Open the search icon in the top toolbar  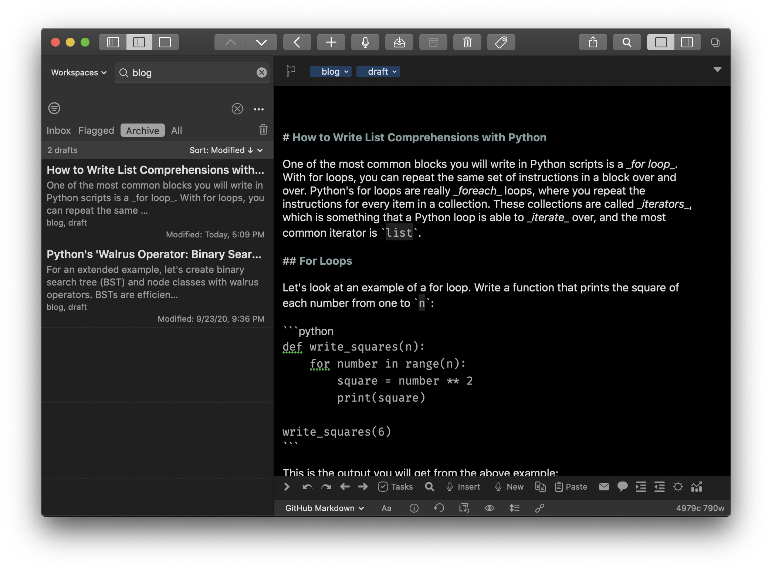(x=627, y=42)
